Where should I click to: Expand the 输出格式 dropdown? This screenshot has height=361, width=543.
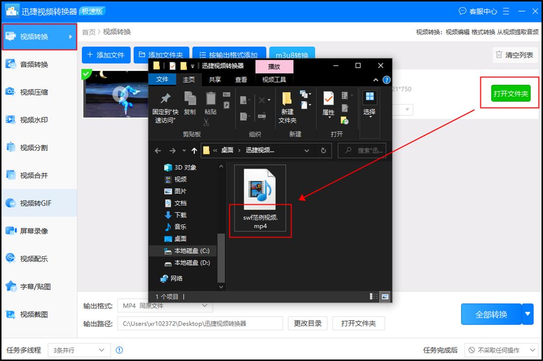205,306
